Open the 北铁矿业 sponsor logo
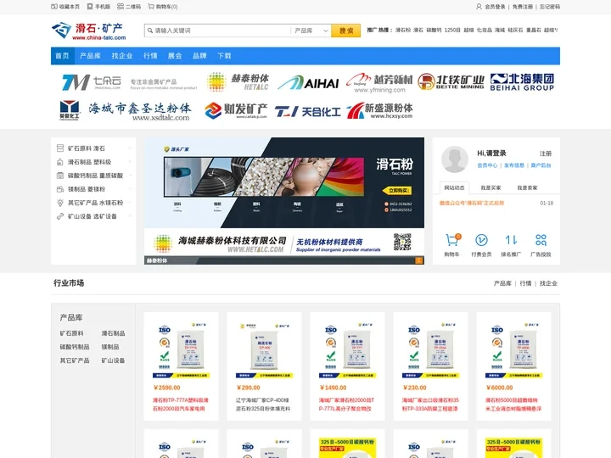The image size is (611, 458). 451,81
